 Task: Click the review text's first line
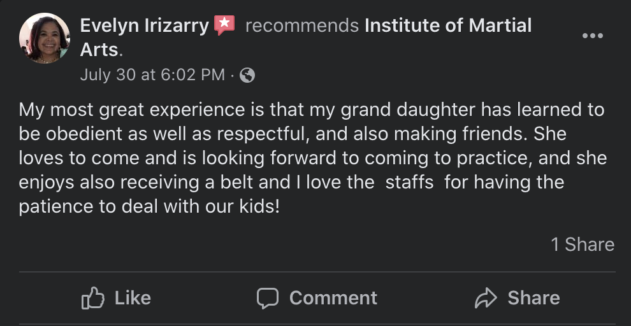[311, 110]
